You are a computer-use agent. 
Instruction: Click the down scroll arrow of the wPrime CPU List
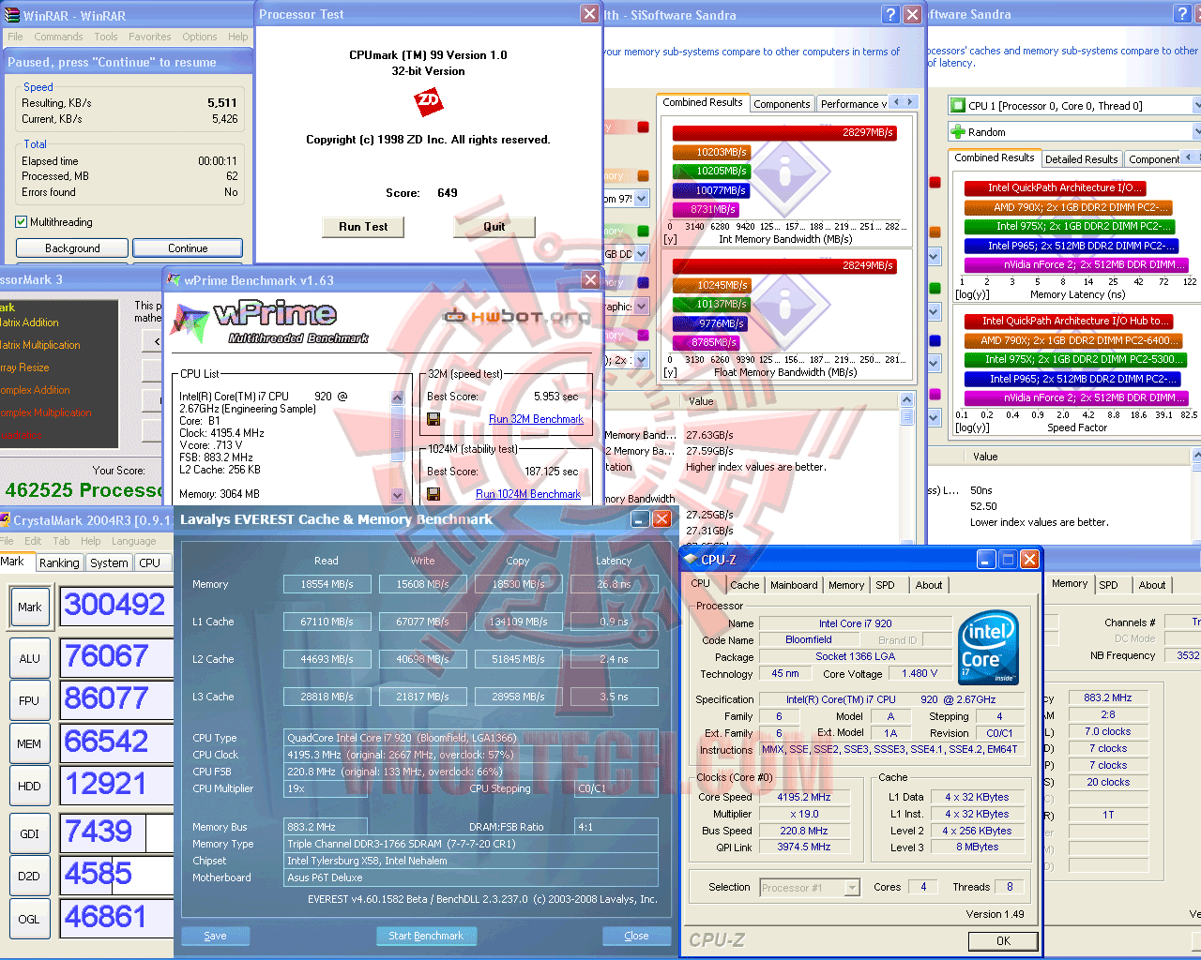click(x=397, y=495)
